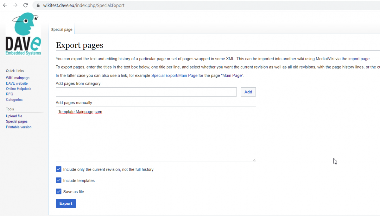Open the DAVE website link
This screenshot has height=216, width=380.
pyautogui.click(x=17, y=83)
